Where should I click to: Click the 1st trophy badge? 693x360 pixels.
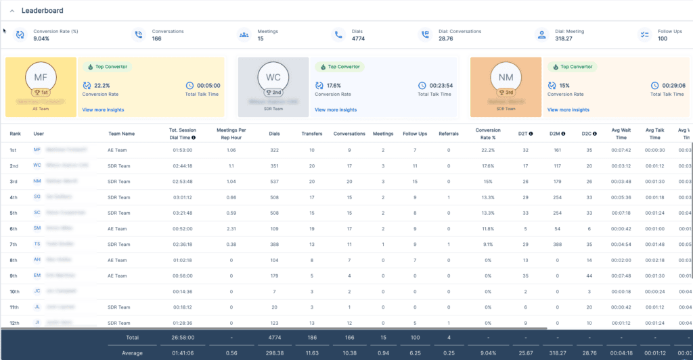[x=41, y=93]
